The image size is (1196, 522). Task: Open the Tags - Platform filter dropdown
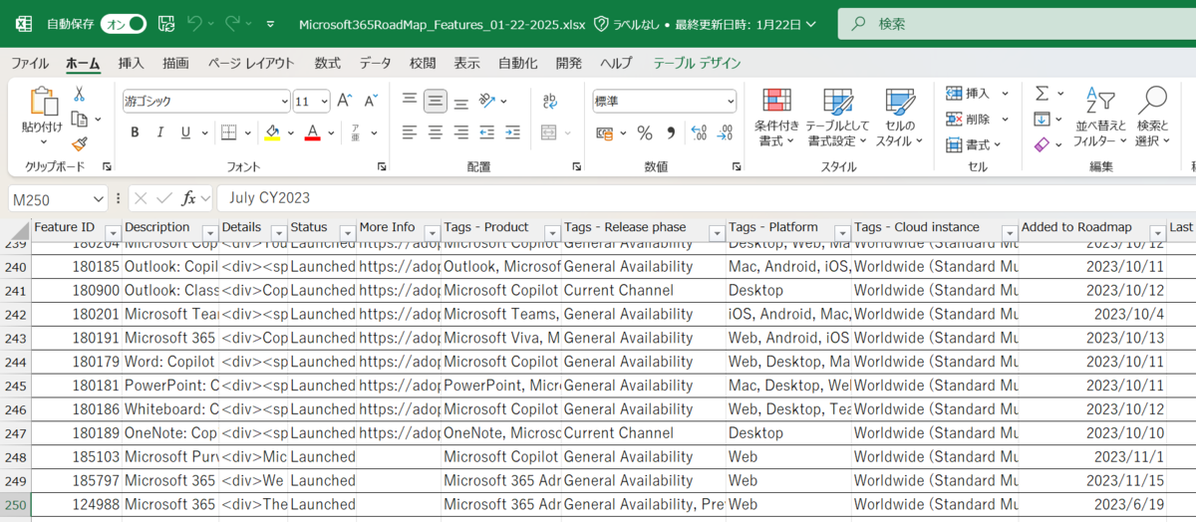click(x=842, y=233)
